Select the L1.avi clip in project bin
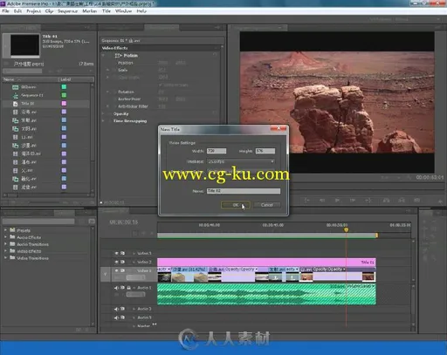447x355 pixels. click(x=27, y=137)
